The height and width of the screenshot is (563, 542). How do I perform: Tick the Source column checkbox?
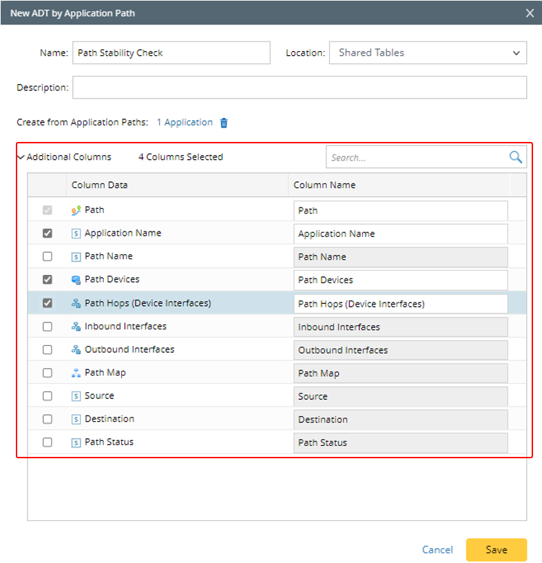coord(48,396)
